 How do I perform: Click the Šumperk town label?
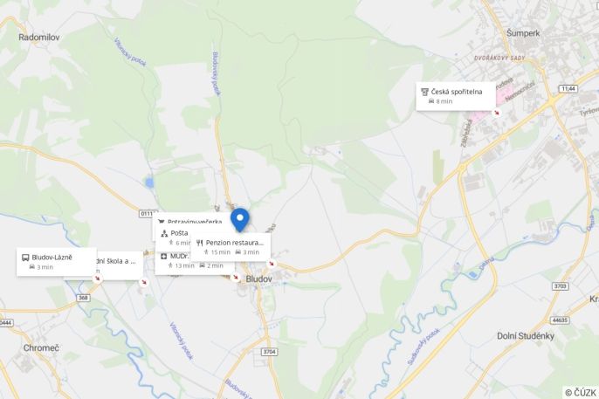point(523,33)
